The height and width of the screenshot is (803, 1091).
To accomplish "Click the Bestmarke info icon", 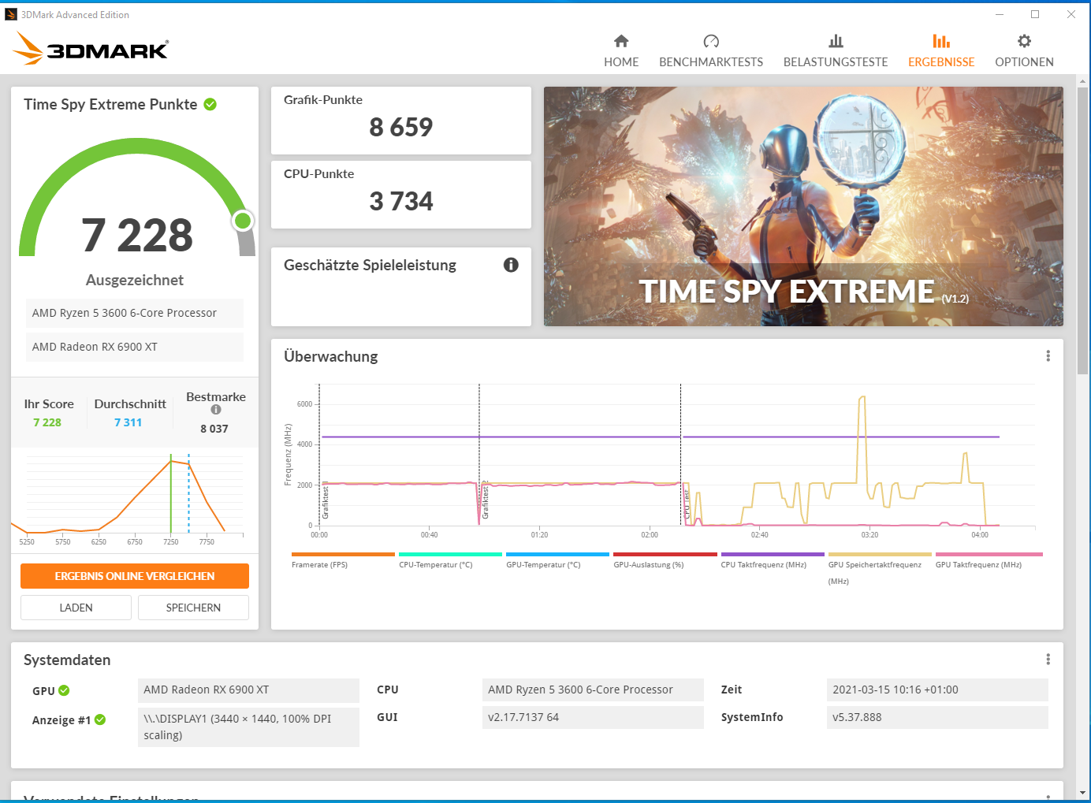I will click(216, 410).
